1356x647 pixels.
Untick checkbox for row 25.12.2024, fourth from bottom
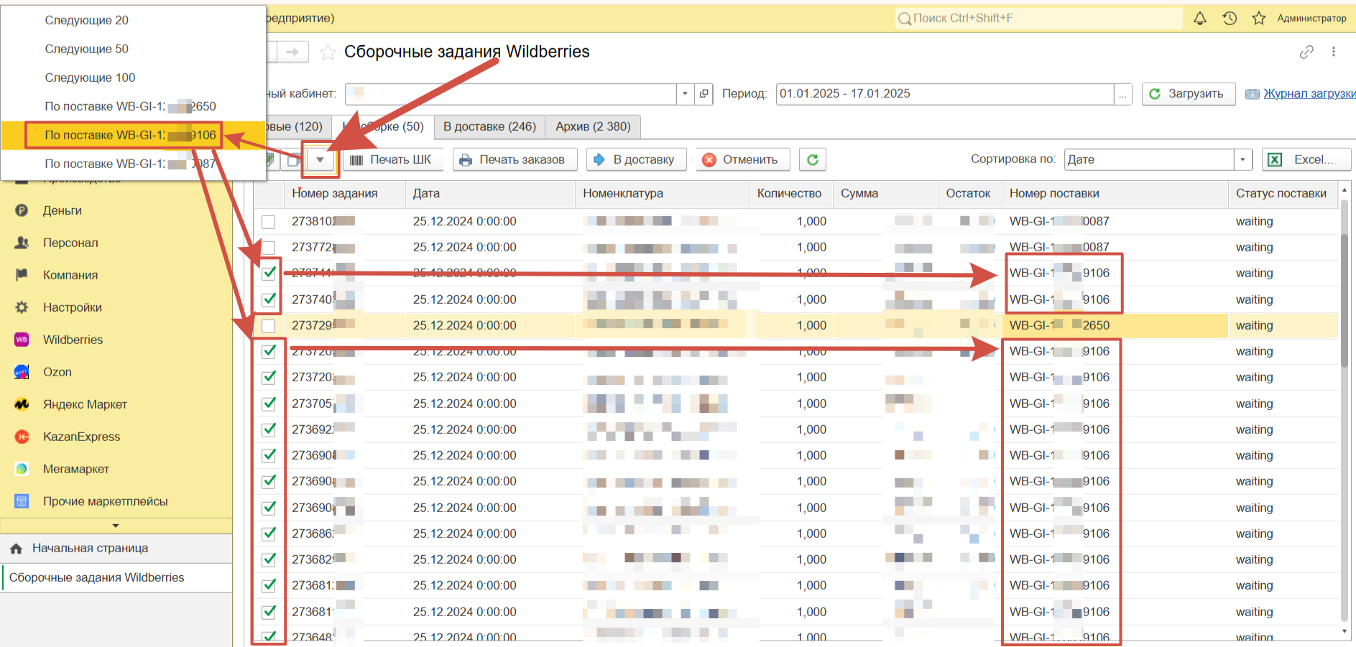coord(269,559)
